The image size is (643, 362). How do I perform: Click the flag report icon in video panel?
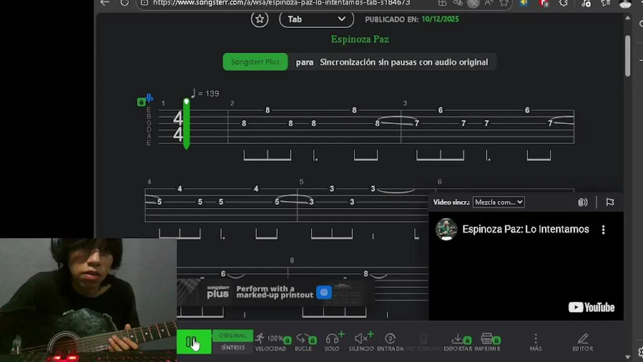610,202
